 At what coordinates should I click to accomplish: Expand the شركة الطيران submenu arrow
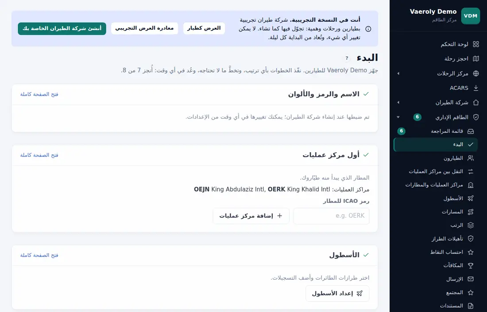coord(398,102)
